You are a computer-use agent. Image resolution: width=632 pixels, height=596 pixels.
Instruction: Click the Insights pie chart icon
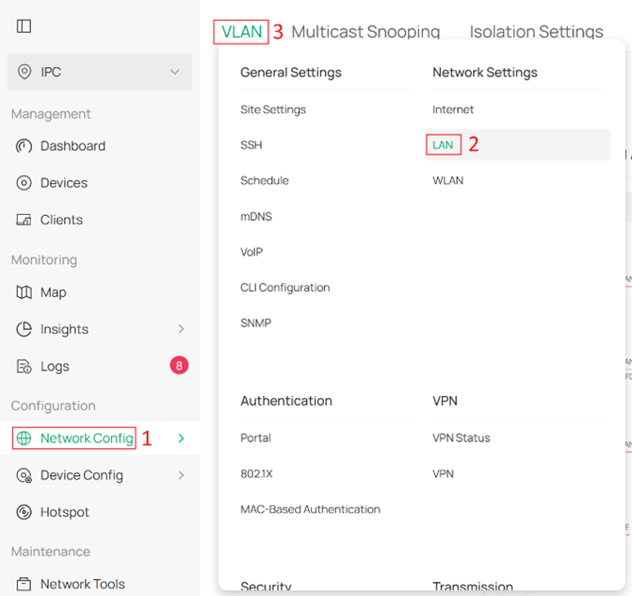point(24,329)
